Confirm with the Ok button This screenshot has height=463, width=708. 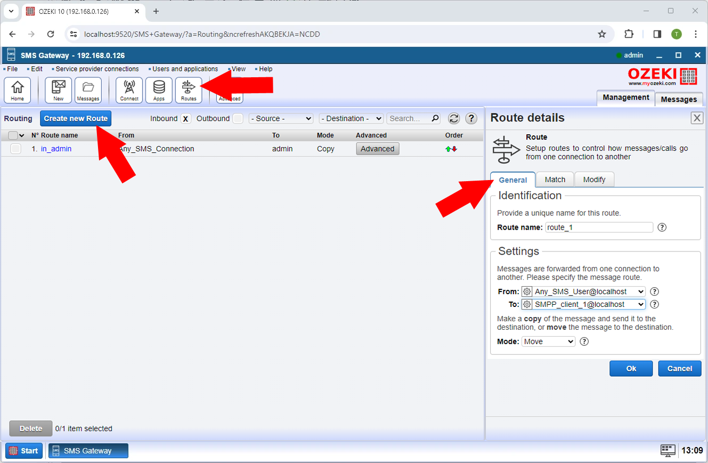coord(631,369)
